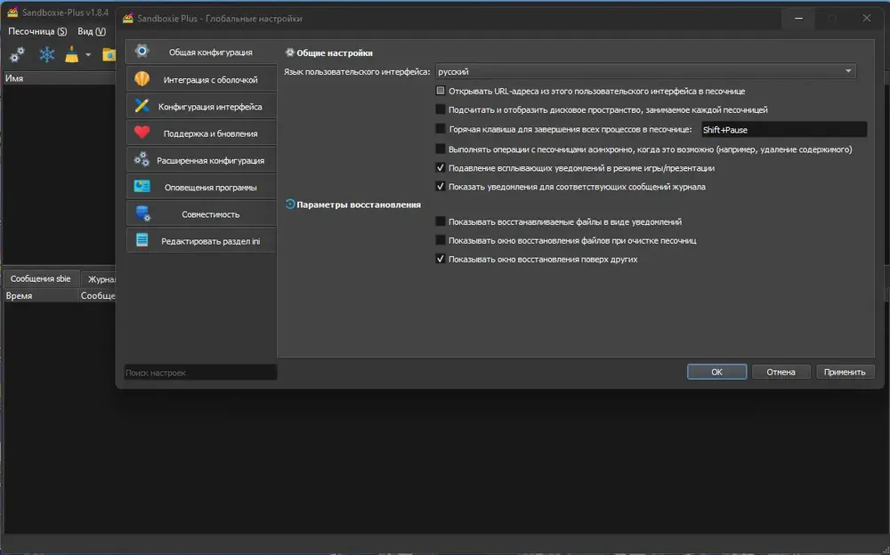This screenshot has width=890, height=555.
Task: Click the Сообщение column header in messages panel
Action: pos(97,295)
